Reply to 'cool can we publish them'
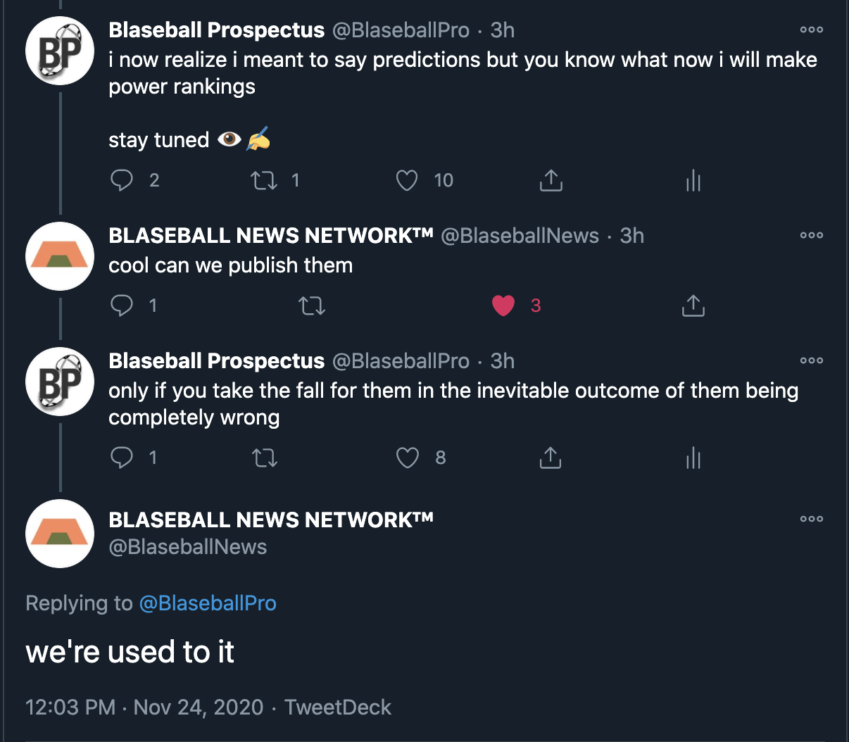849x742 pixels. pos(122,306)
